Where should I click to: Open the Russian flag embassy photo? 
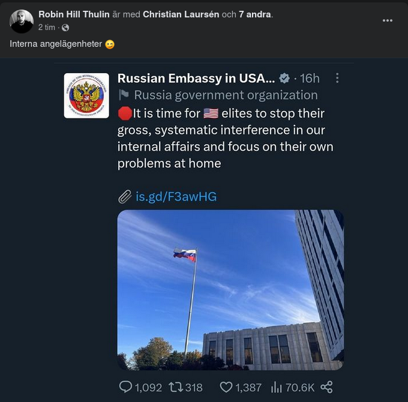(x=230, y=289)
